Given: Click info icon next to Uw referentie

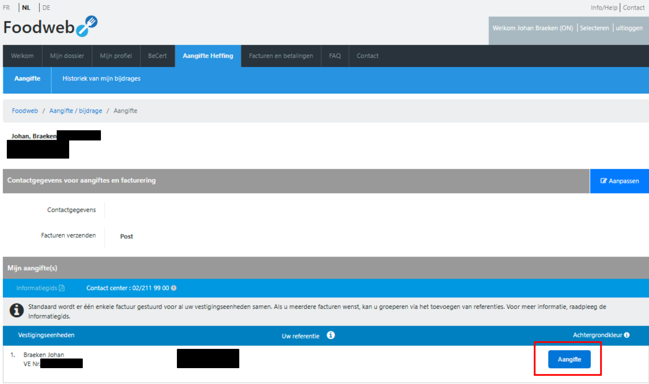Looking at the screenshot, I should coord(331,335).
